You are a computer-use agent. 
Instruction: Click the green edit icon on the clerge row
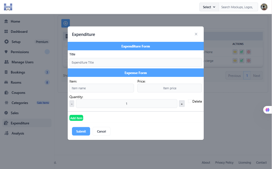241,60
